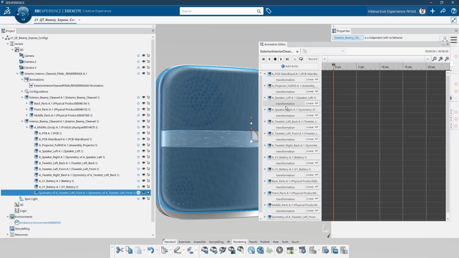Viewport: 459px width, 258px height.
Task: Click the playhead marker at 0 sec
Action: [x=334, y=65]
